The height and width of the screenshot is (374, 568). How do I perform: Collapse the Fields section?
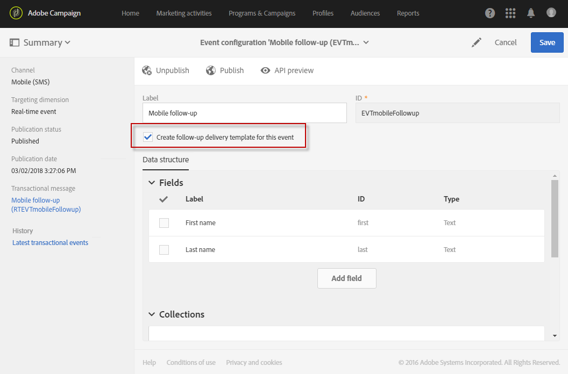(x=152, y=183)
